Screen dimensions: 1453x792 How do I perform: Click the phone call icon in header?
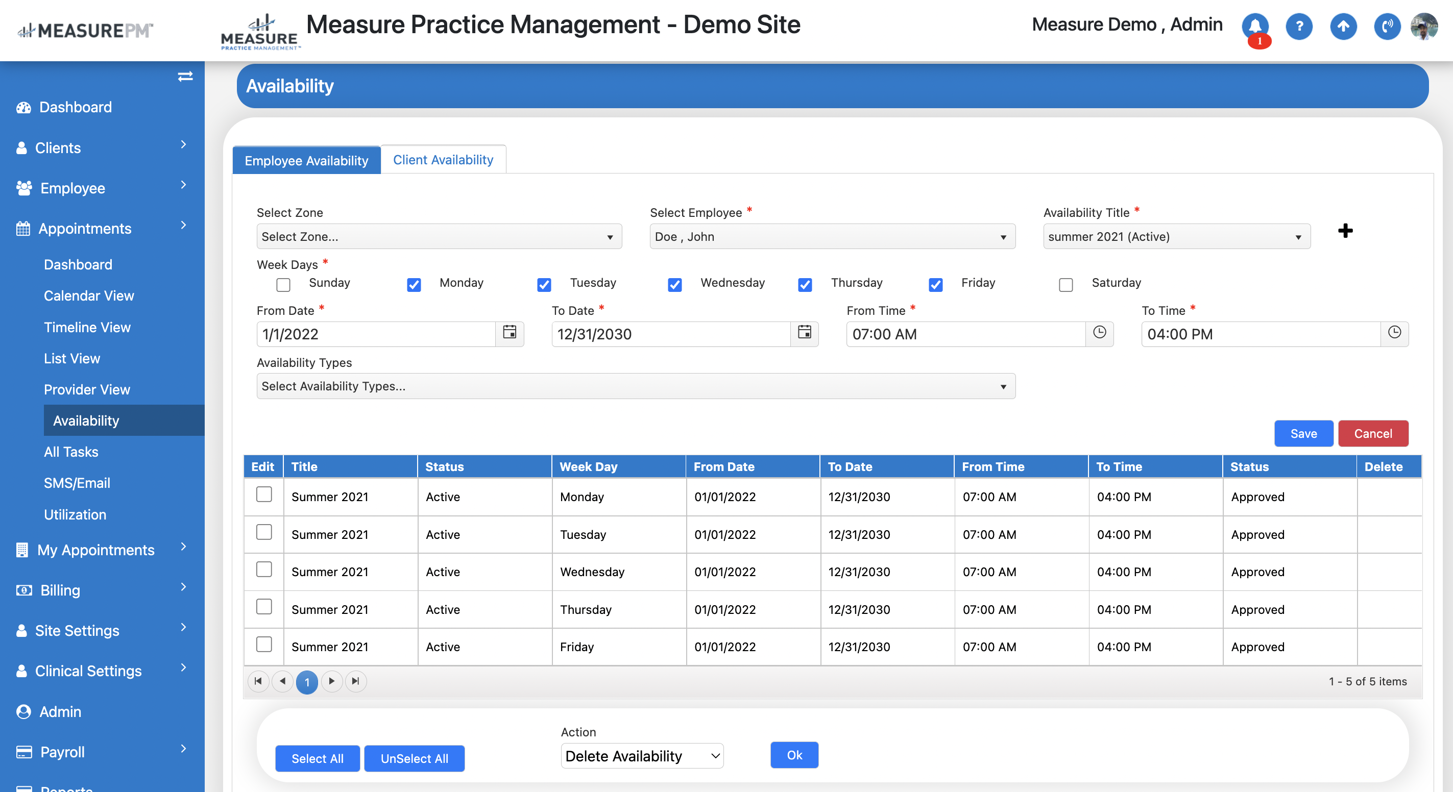1387,27
